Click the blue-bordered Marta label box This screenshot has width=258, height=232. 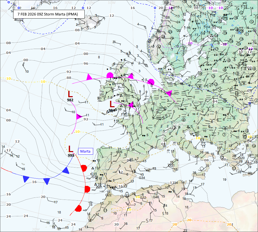click(85, 151)
